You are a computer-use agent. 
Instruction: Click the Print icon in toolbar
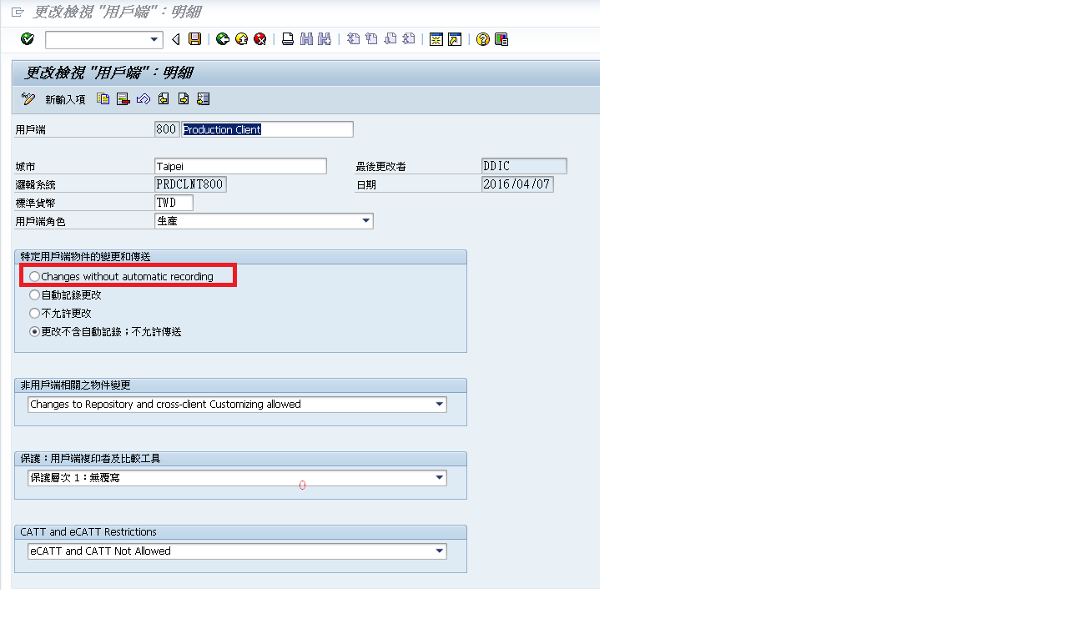click(288, 39)
